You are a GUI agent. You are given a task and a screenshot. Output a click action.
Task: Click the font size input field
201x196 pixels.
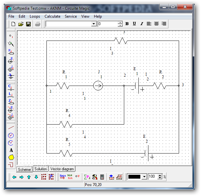(108, 24)
